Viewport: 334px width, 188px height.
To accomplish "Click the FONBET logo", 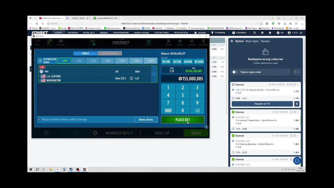I will [x=40, y=33].
